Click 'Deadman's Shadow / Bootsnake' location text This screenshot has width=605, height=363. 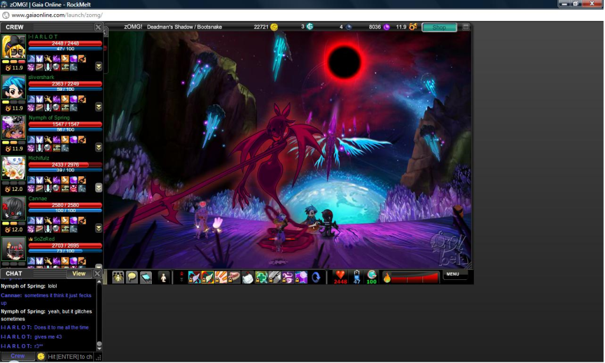click(184, 27)
